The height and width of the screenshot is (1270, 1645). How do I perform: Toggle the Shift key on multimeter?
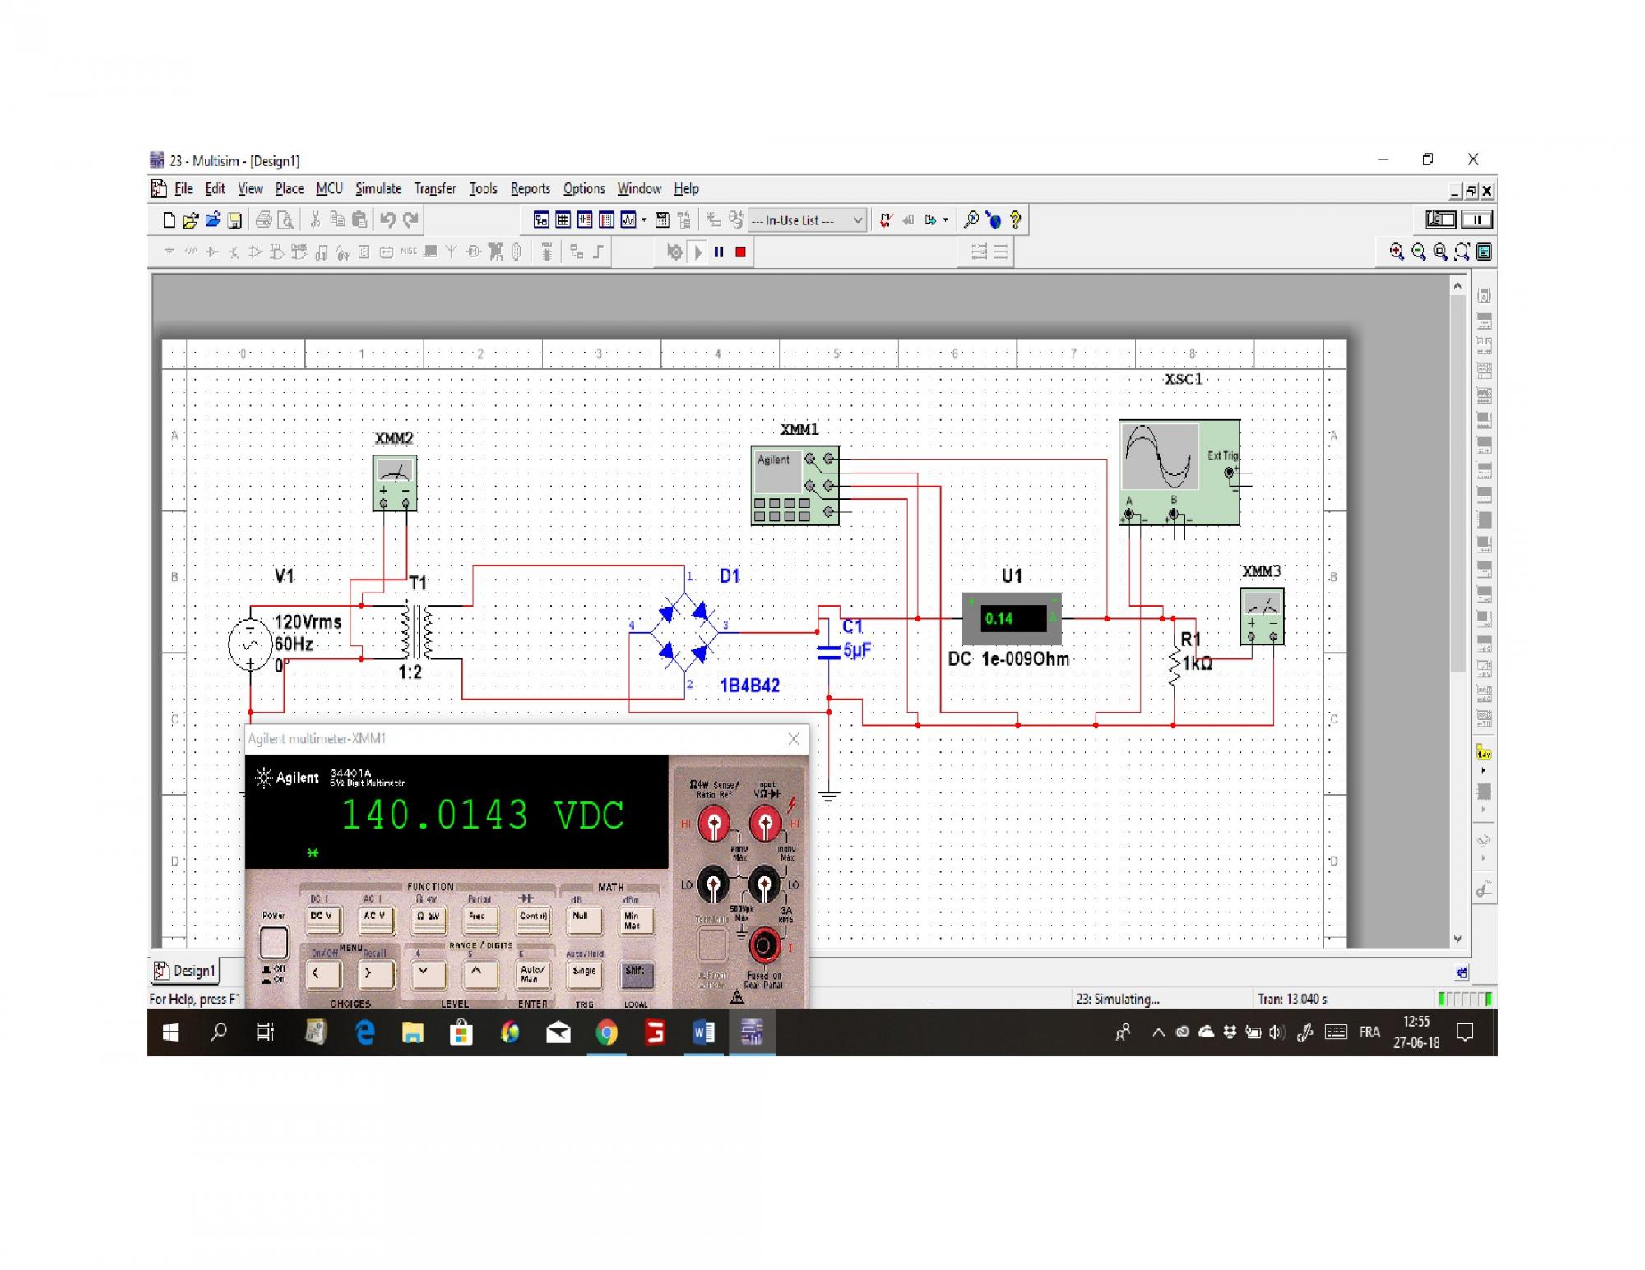click(635, 975)
